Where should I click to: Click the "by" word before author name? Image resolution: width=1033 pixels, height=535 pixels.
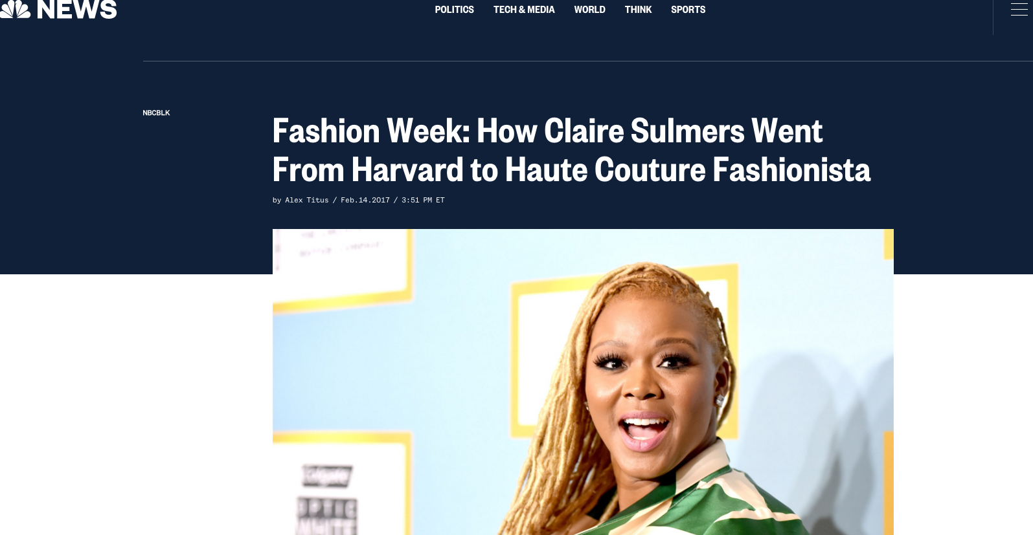click(x=277, y=201)
